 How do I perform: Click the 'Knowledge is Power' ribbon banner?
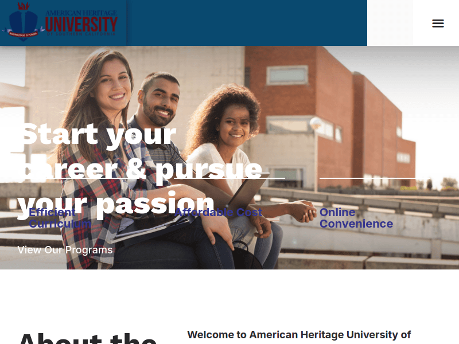click(23, 34)
